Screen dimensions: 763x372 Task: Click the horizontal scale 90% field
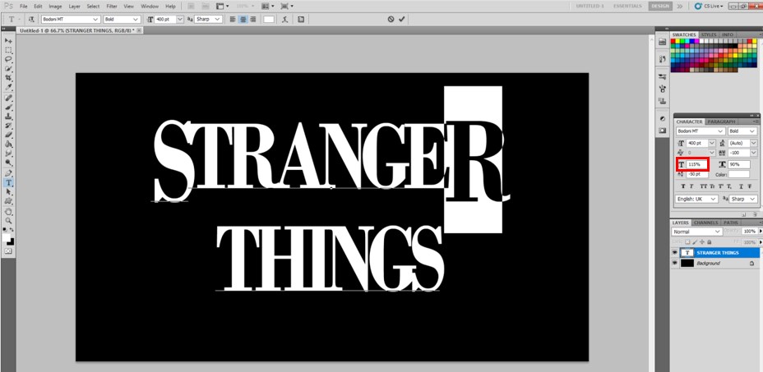pyautogui.click(x=739, y=164)
